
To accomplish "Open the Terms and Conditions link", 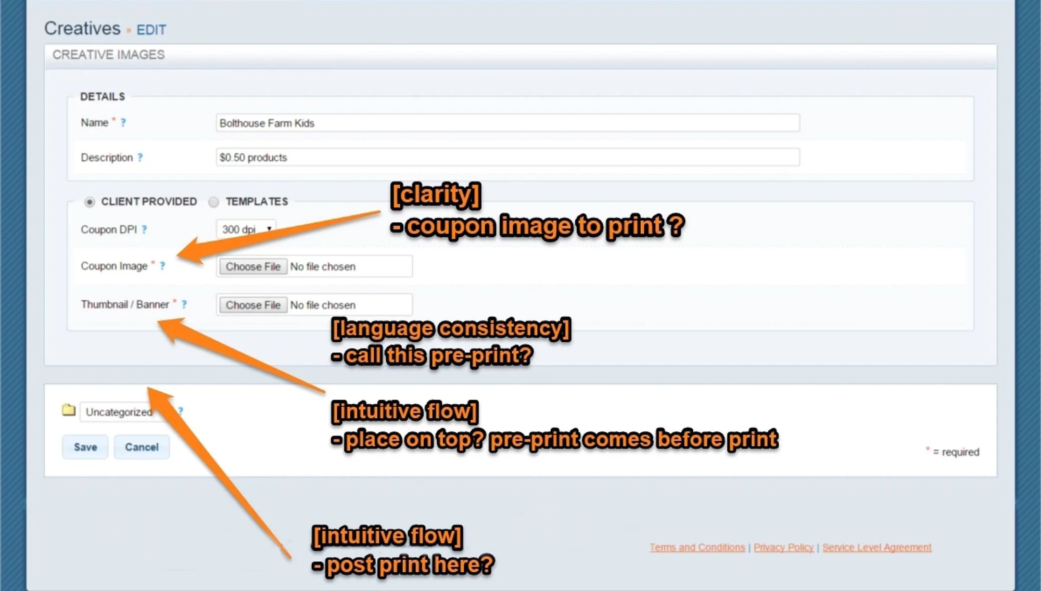I will point(697,547).
